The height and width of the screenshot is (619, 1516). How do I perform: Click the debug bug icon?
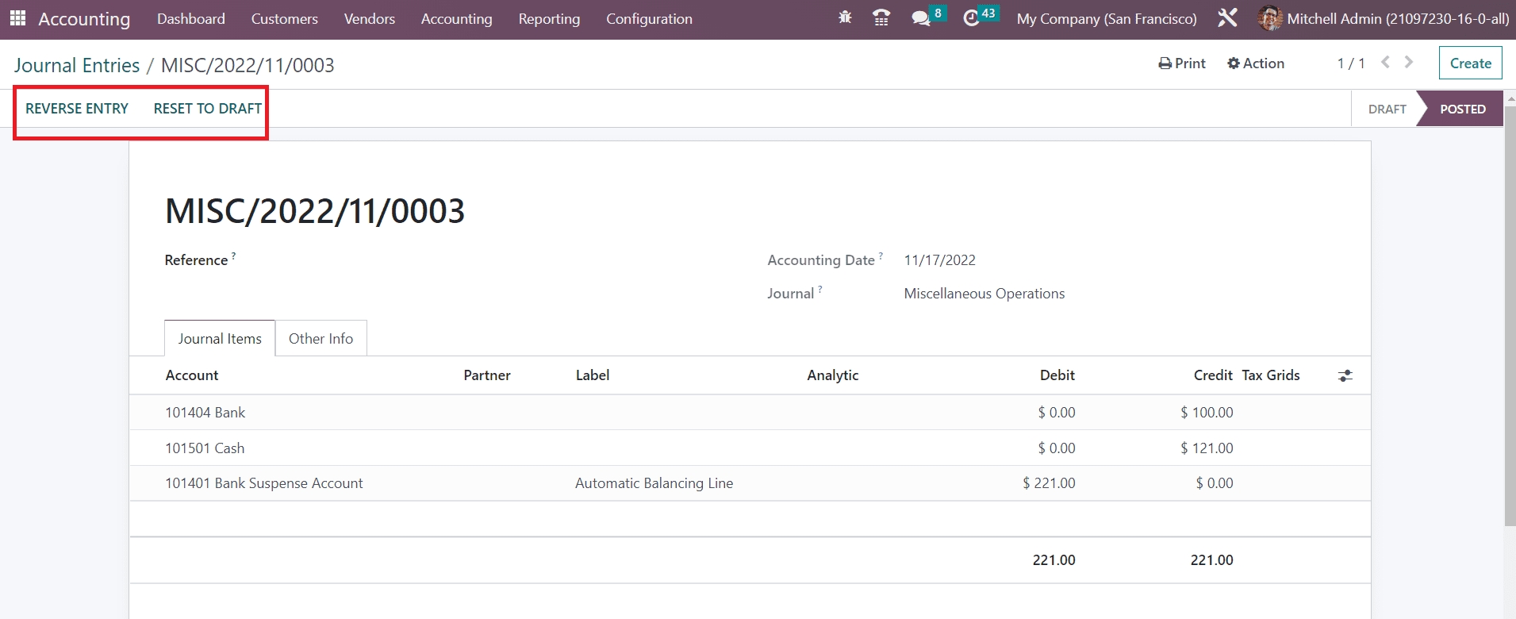(845, 17)
